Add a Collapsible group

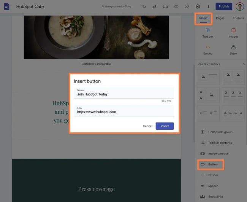point(217,132)
